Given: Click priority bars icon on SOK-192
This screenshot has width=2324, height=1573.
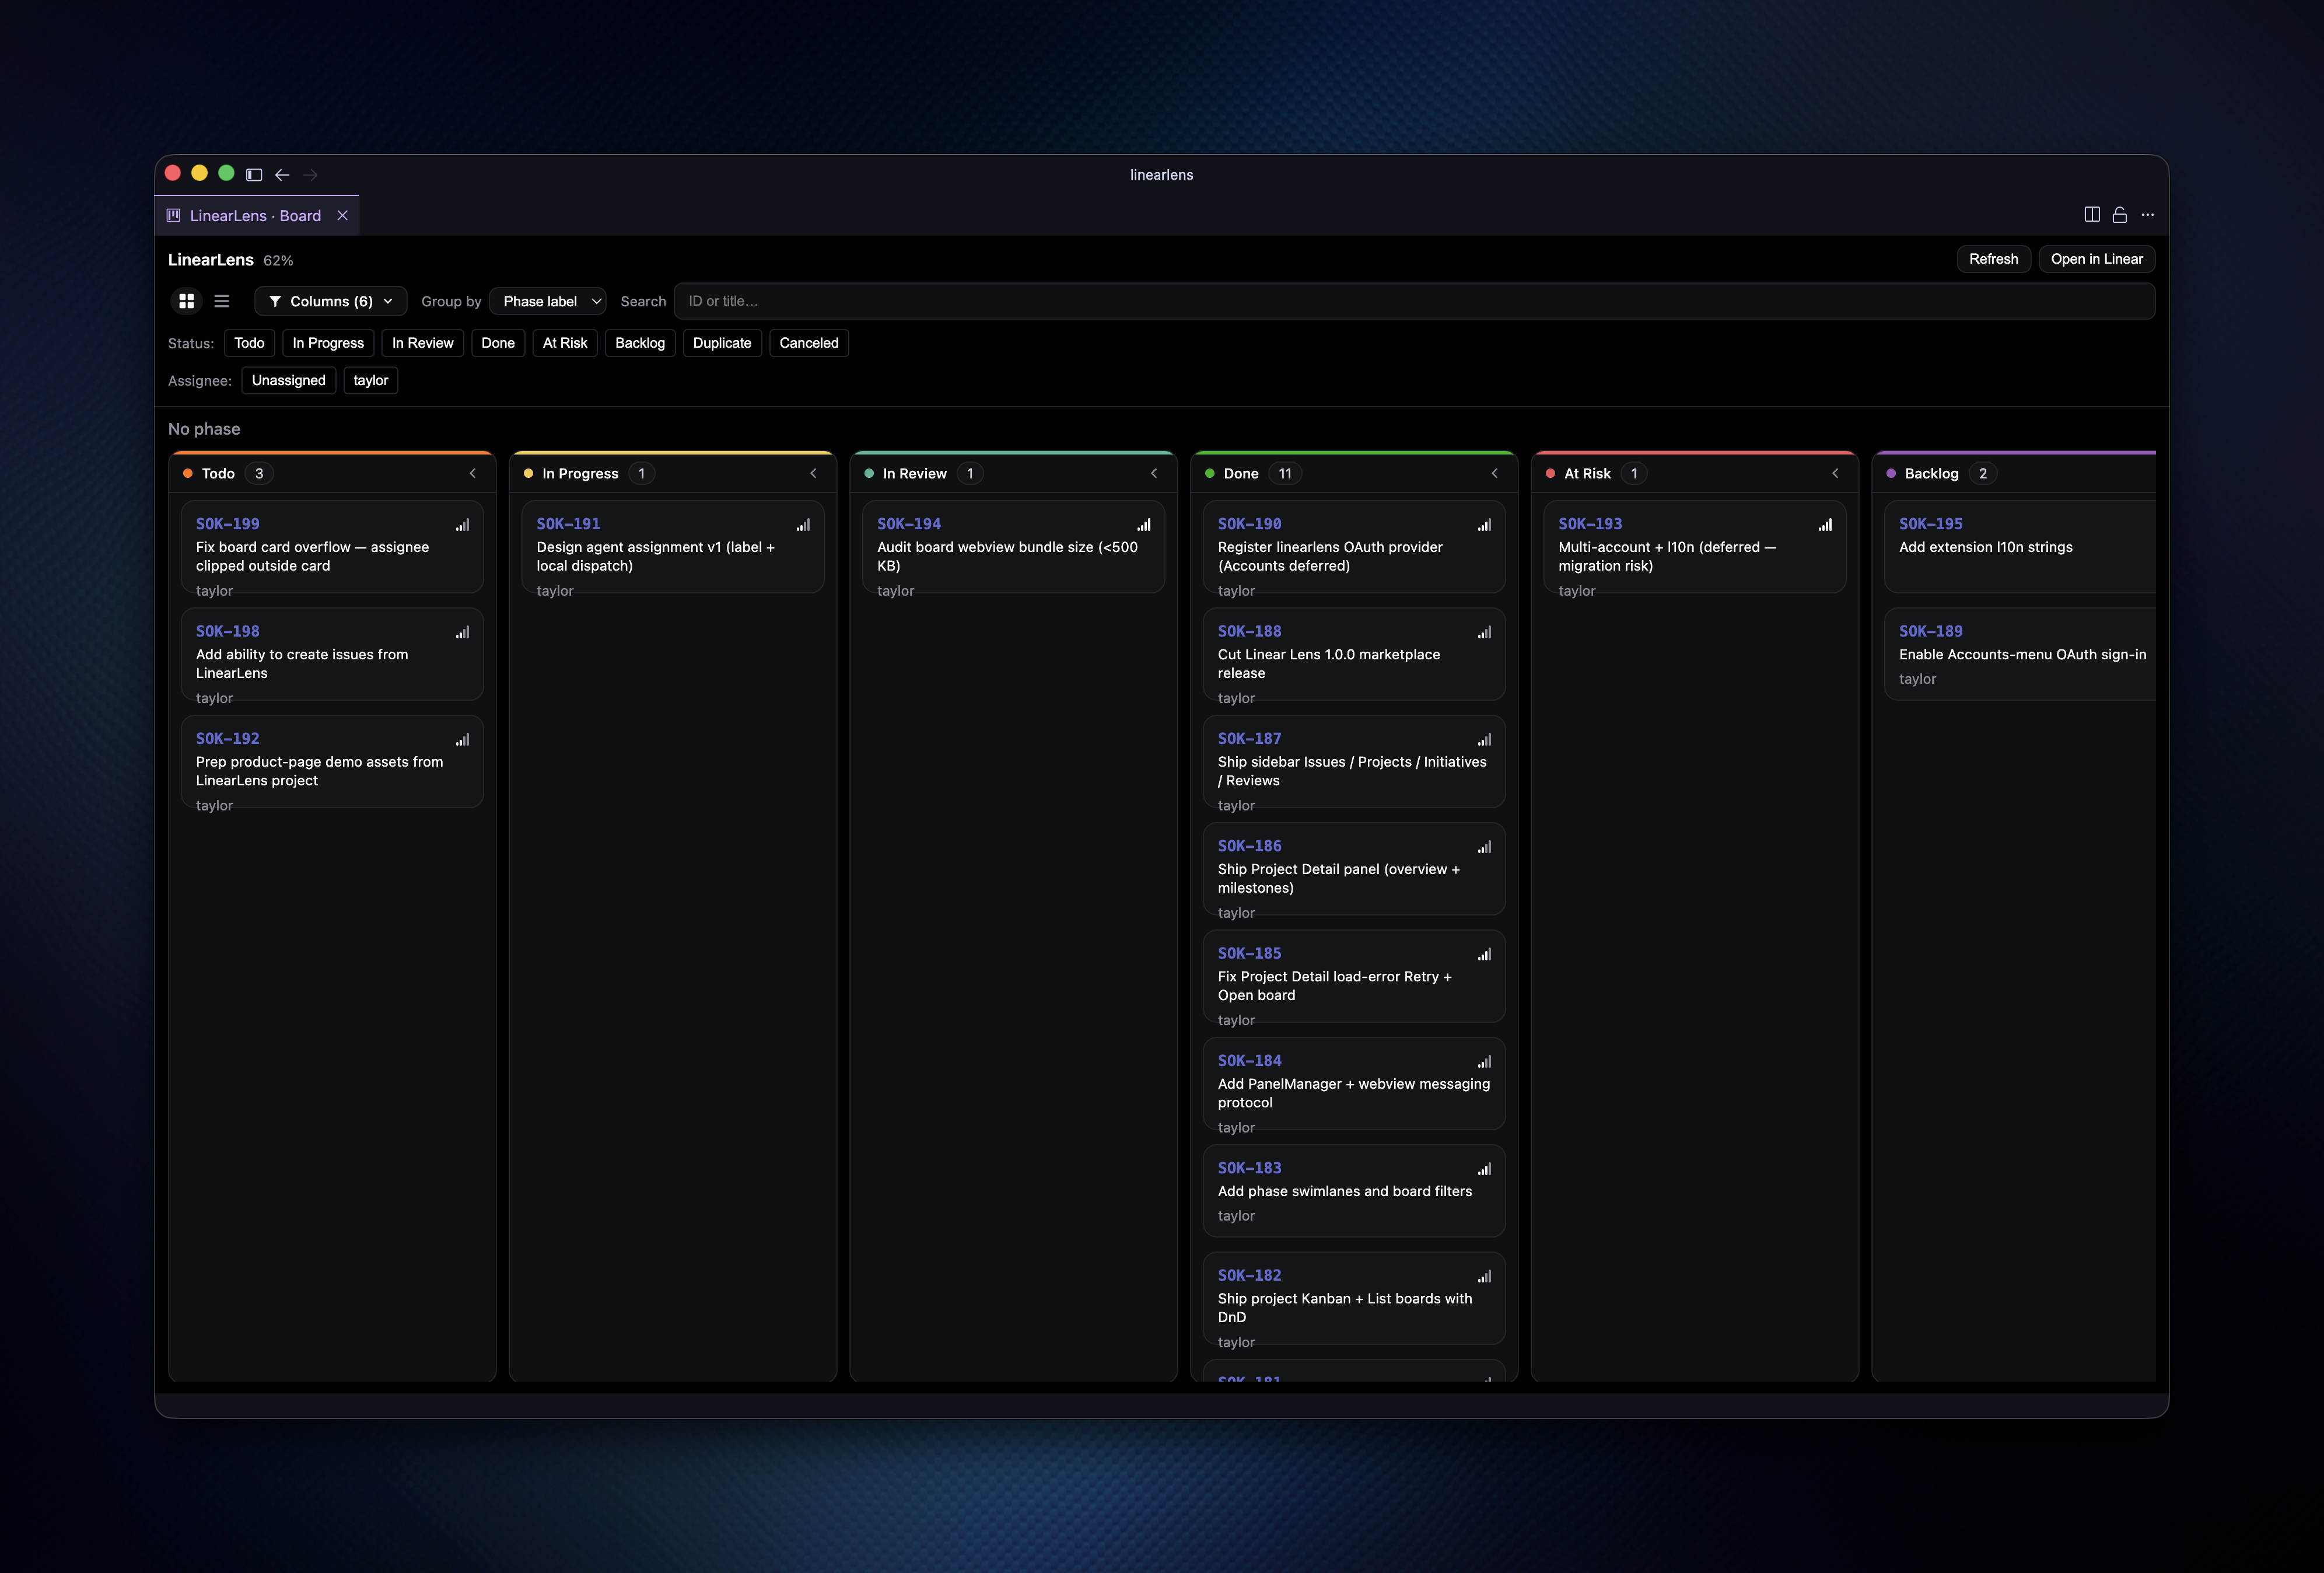Looking at the screenshot, I should click(462, 740).
